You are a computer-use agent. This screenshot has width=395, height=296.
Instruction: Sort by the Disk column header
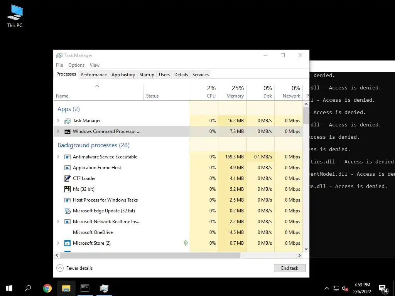(x=260, y=92)
